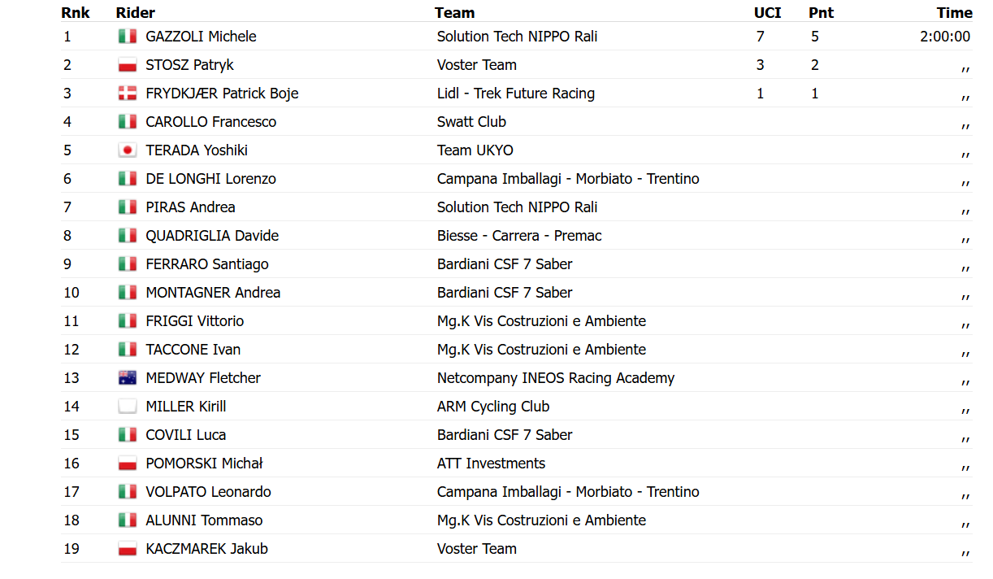The height and width of the screenshot is (579, 993).
Task: Open rider profile for POMORSKI Michał
Action: click(204, 464)
